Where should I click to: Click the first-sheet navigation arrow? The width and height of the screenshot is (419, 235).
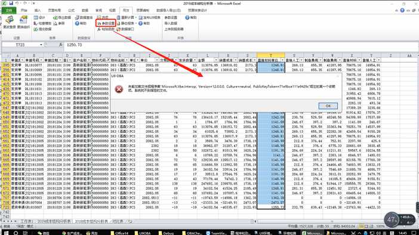pyautogui.click(x=4, y=221)
